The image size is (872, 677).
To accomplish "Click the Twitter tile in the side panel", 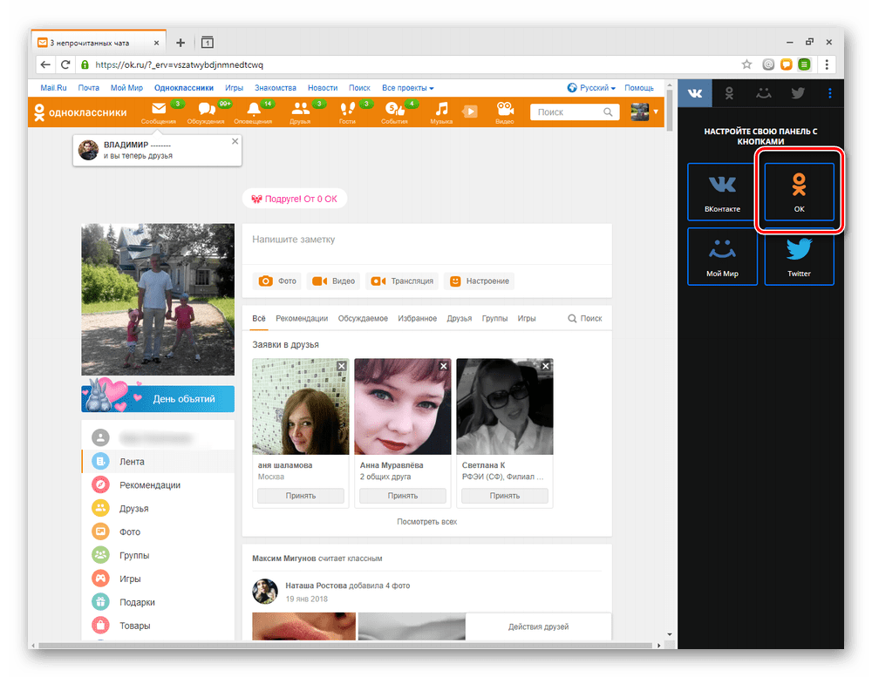I will 799,255.
